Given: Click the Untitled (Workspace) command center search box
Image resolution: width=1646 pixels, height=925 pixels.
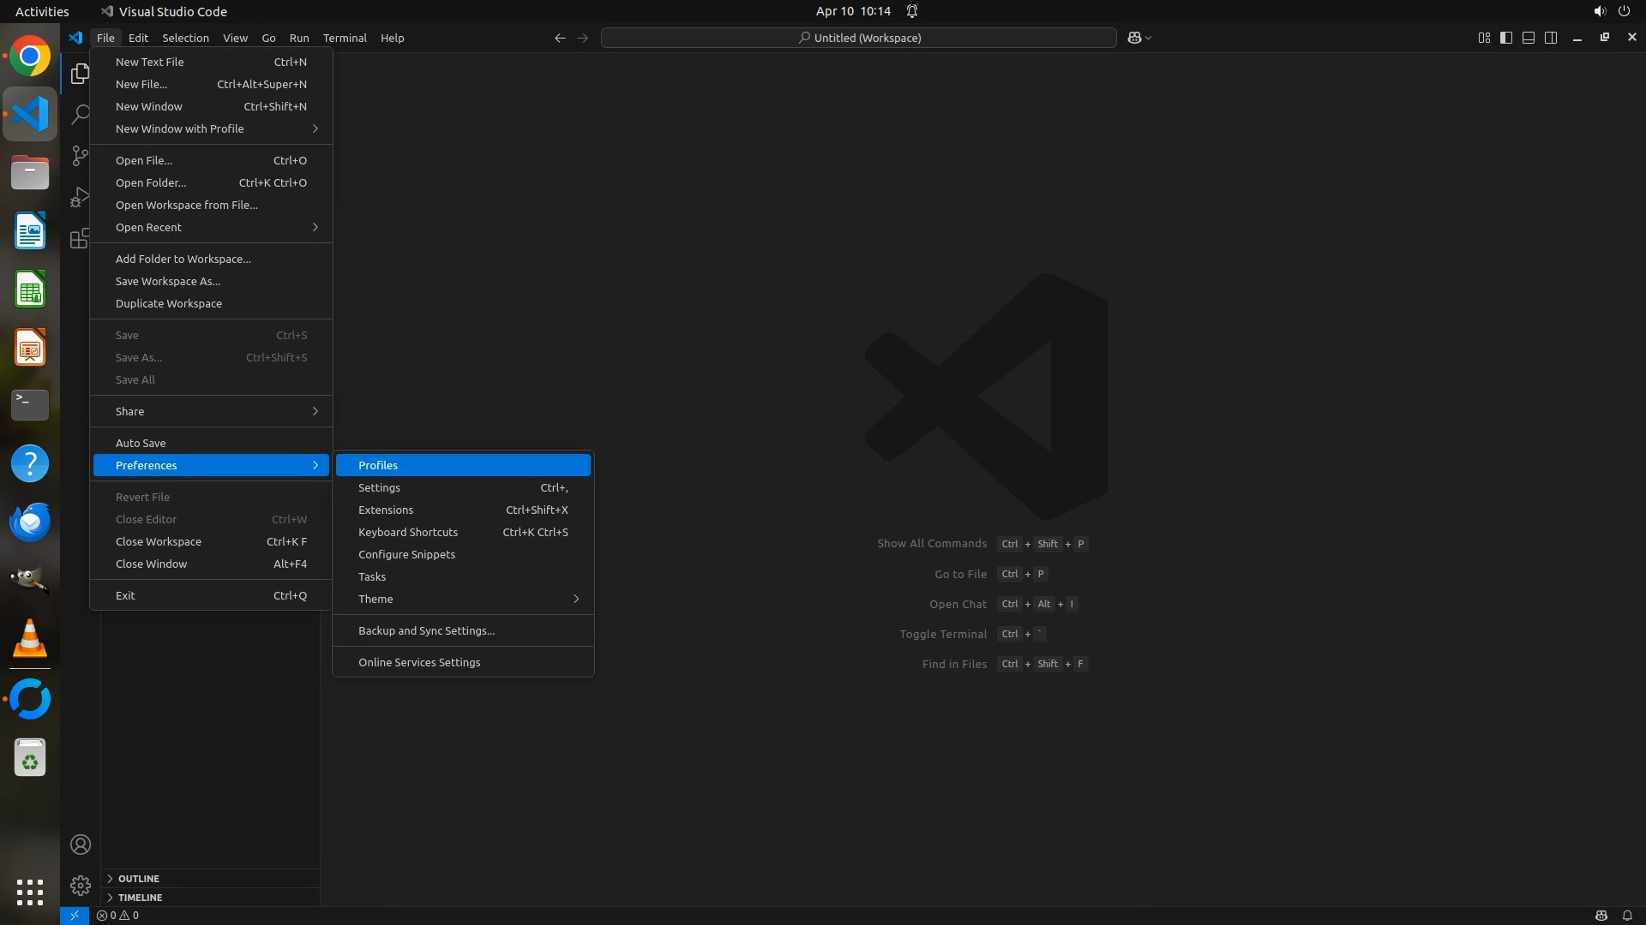Looking at the screenshot, I should click(859, 38).
